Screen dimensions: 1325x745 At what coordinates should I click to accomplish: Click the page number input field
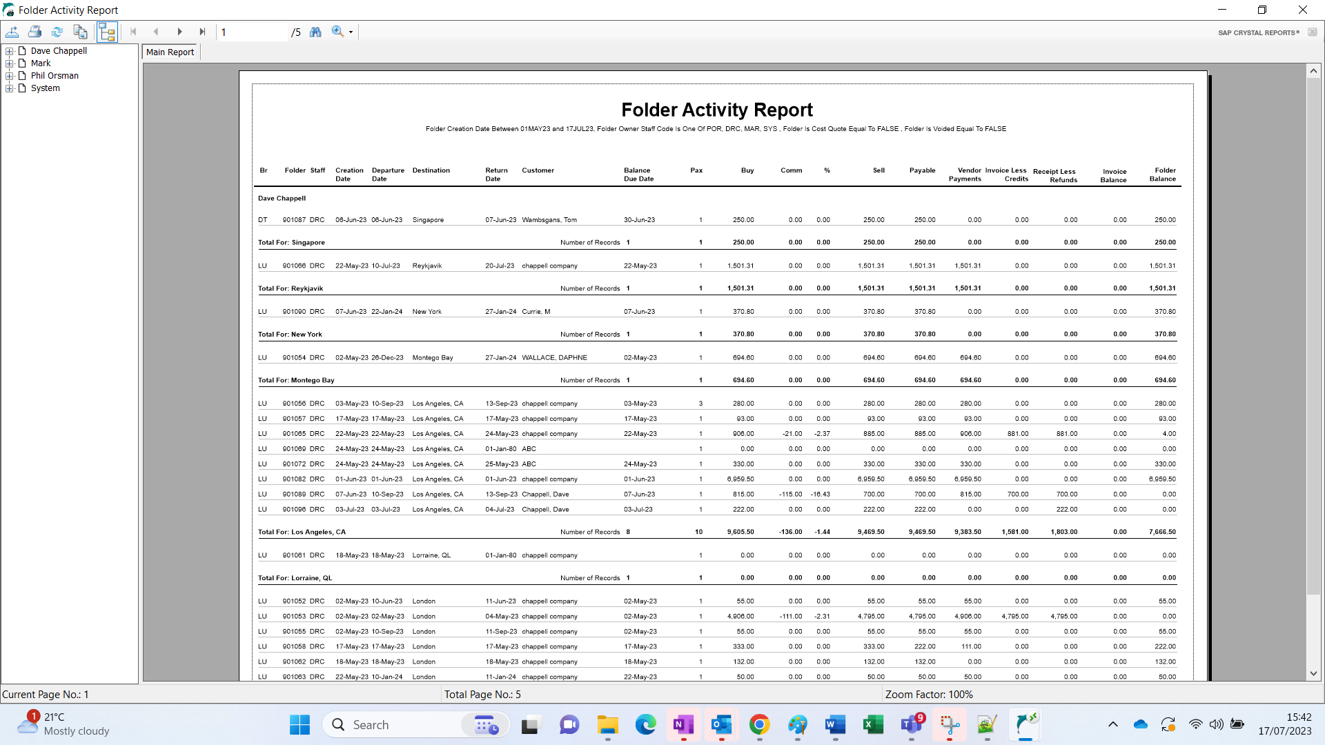[x=252, y=32]
